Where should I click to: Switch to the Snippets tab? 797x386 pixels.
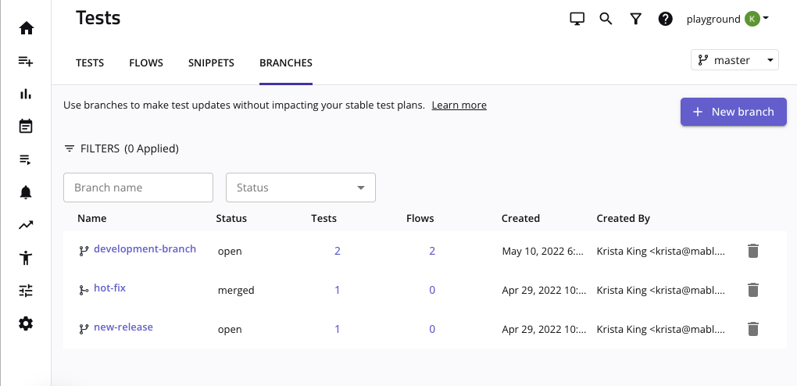click(211, 63)
